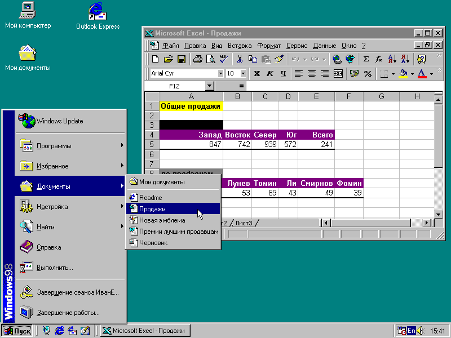Screen dimensions: 451x338
Task: Open the Правка menu
Action: (x=195, y=46)
